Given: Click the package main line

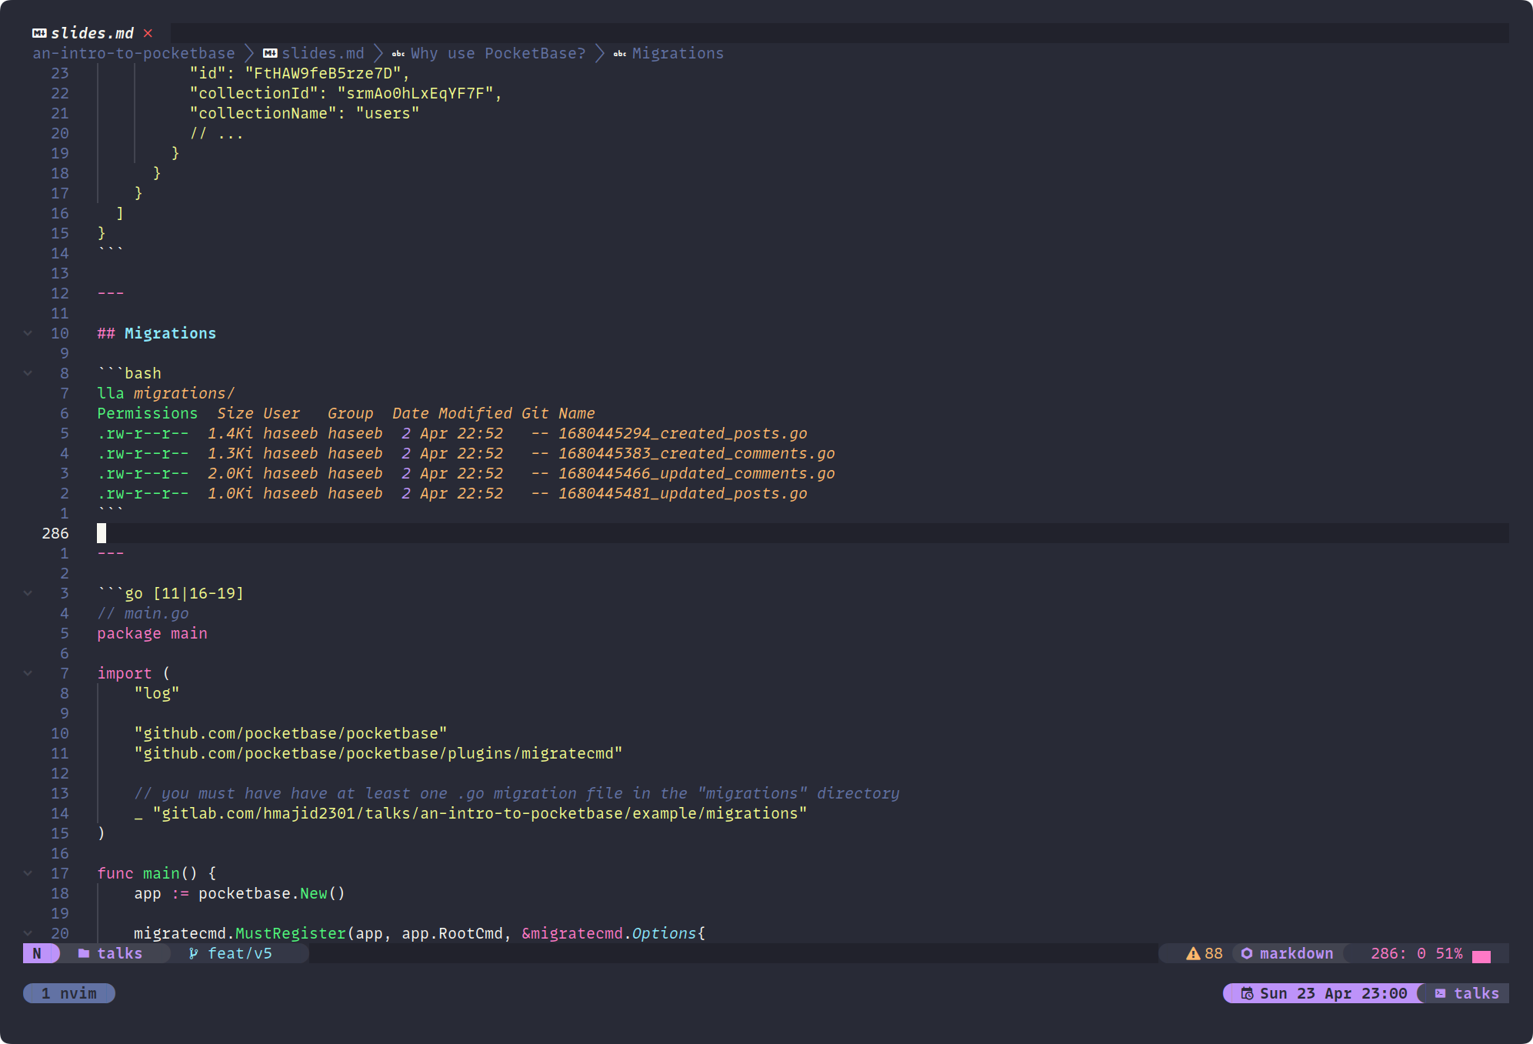Looking at the screenshot, I should click(x=152, y=633).
